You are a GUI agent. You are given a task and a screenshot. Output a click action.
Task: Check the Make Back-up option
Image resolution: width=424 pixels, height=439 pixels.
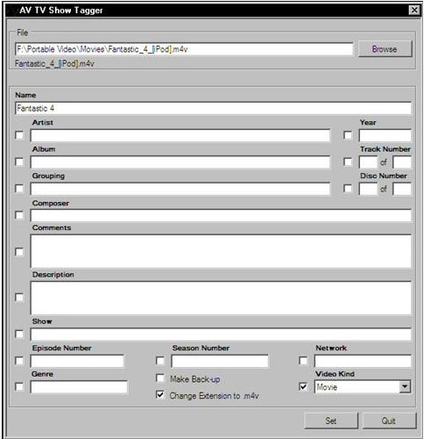point(160,378)
